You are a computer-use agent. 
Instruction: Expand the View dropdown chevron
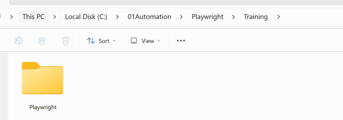coord(159,41)
